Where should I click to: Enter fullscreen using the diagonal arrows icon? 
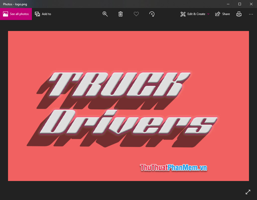pos(248,192)
